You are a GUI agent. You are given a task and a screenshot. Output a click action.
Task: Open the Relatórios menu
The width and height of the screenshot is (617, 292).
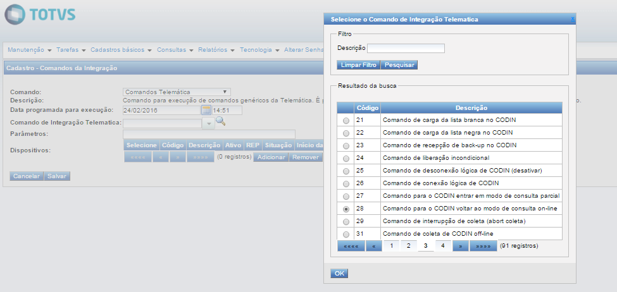[x=216, y=50]
